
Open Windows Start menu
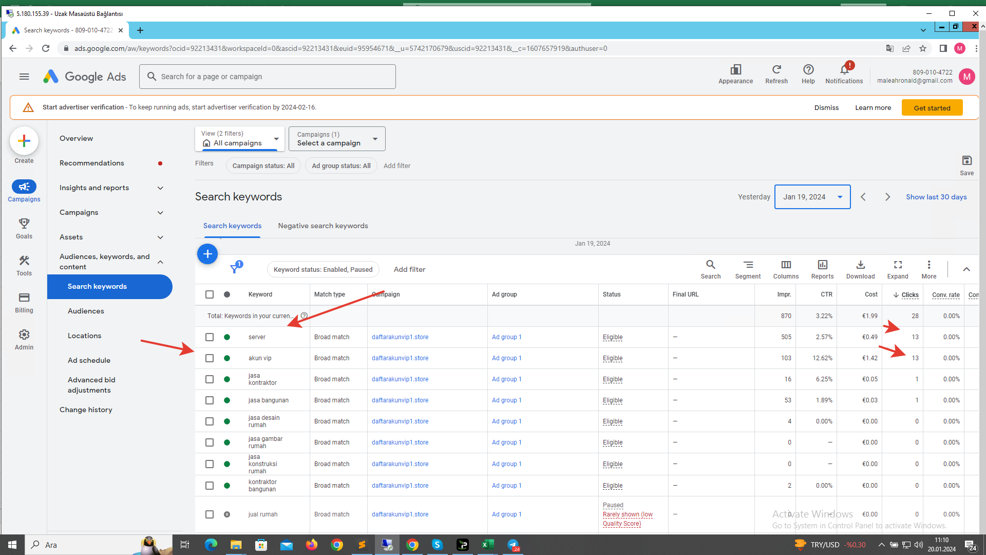(x=12, y=545)
